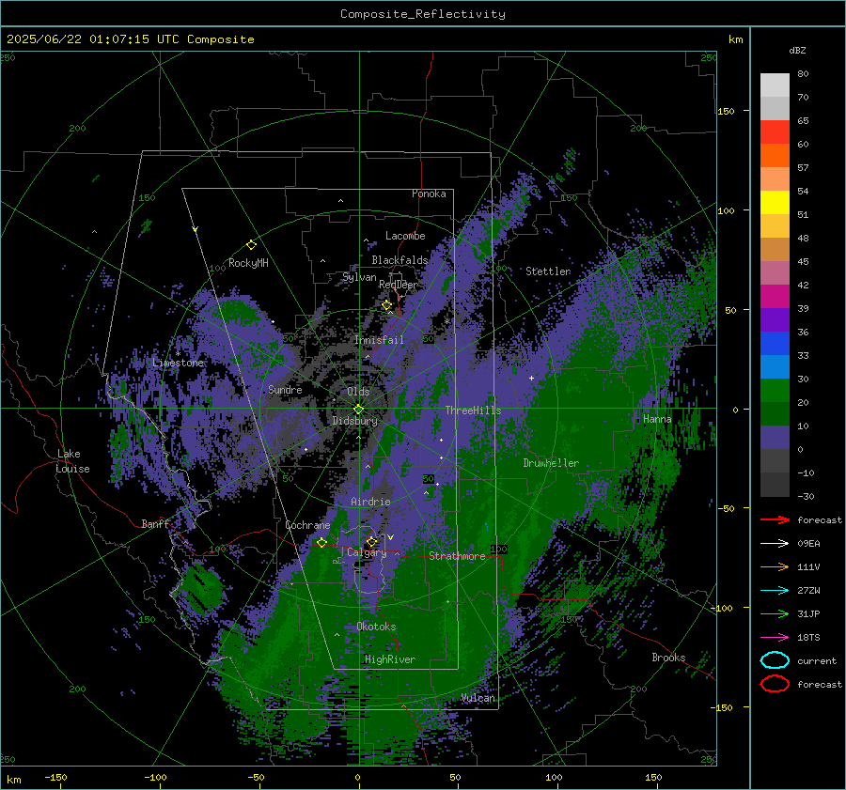This screenshot has height=790, width=846.
Task: Select the 39 dBZ purple color swatch
Action: pos(775,319)
